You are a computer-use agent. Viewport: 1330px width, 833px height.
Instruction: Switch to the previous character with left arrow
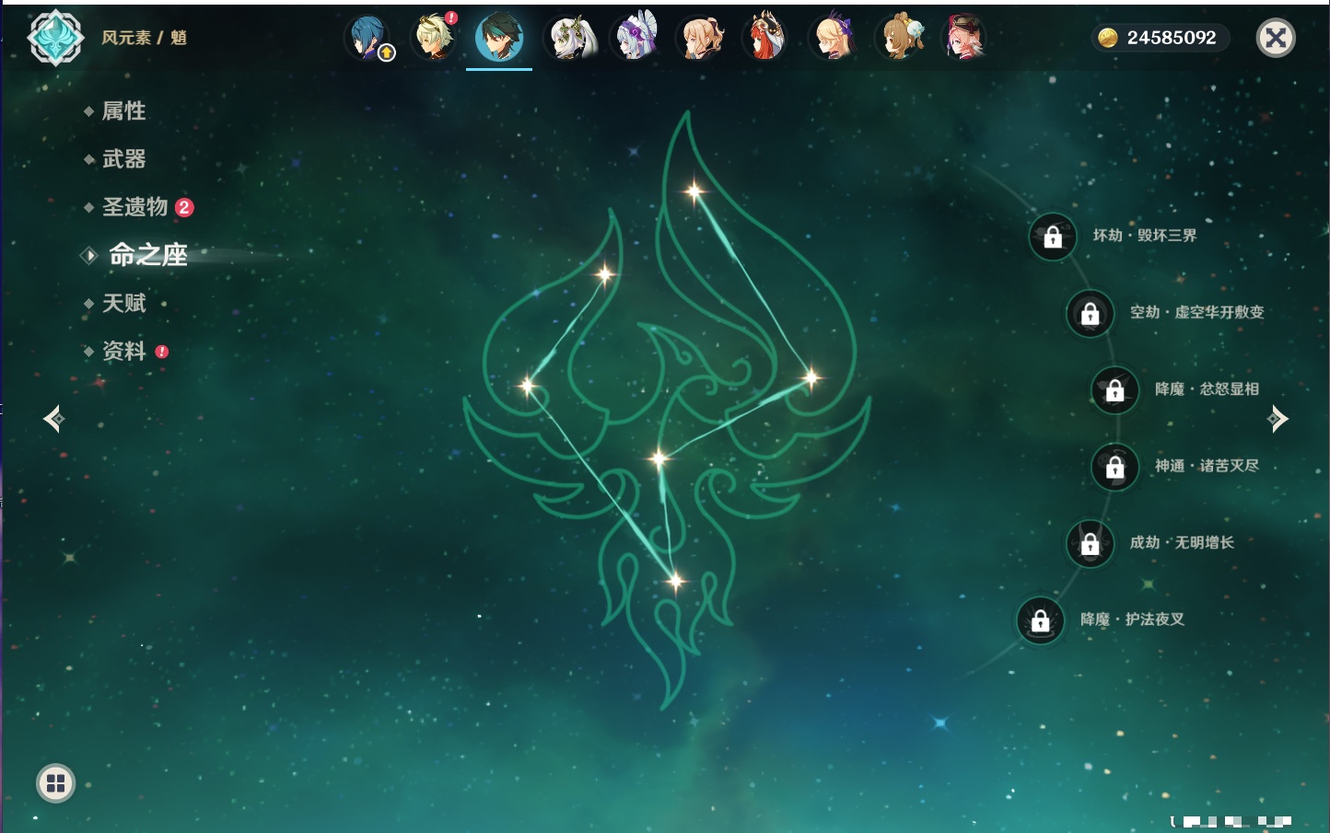tap(53, 419)
